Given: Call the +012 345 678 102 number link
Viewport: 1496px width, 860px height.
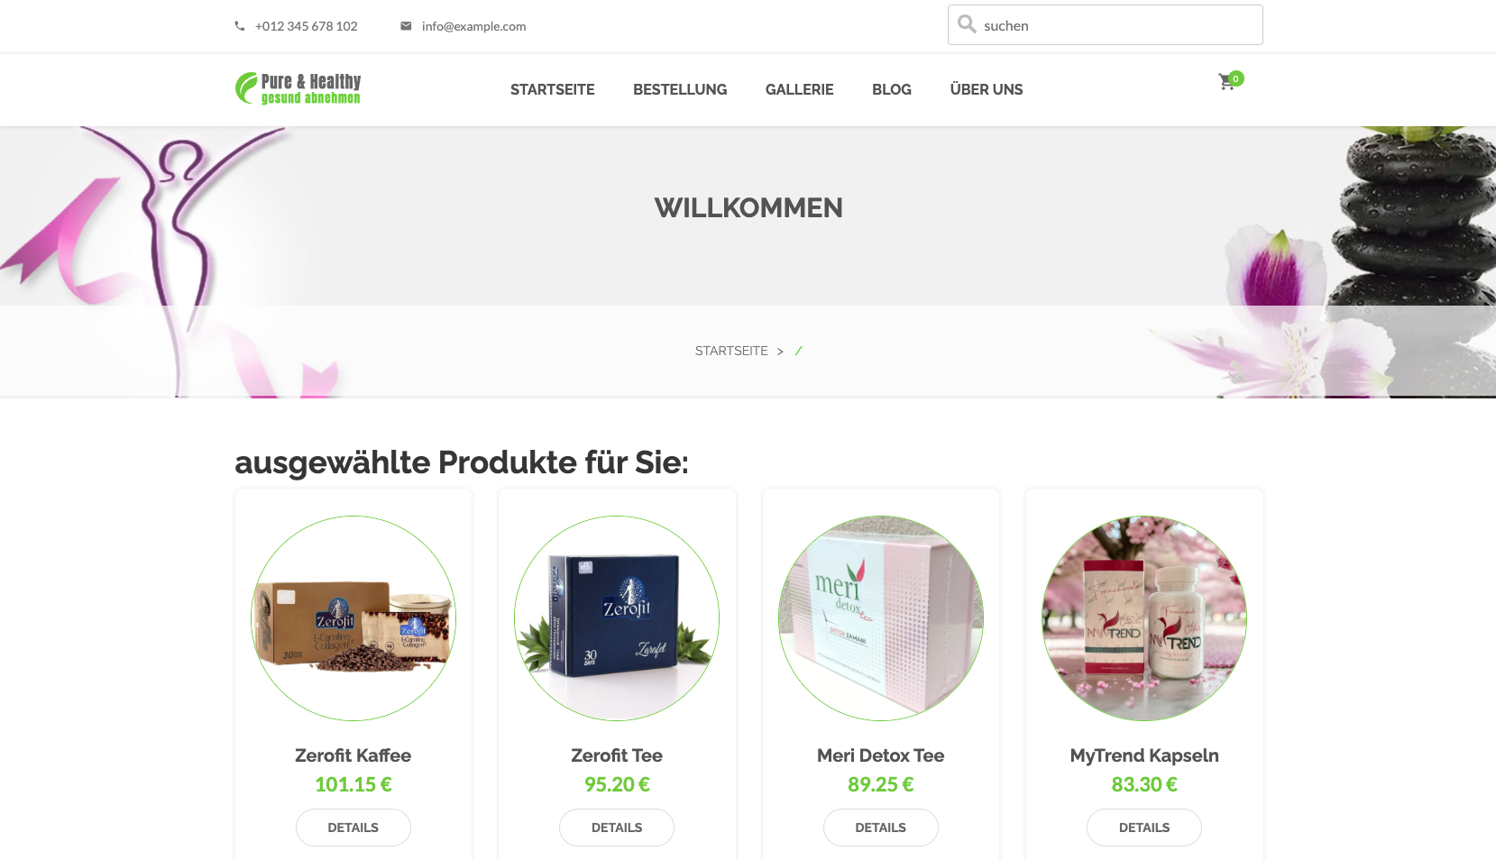Looking at the screenshot, I should coord(307,26).
